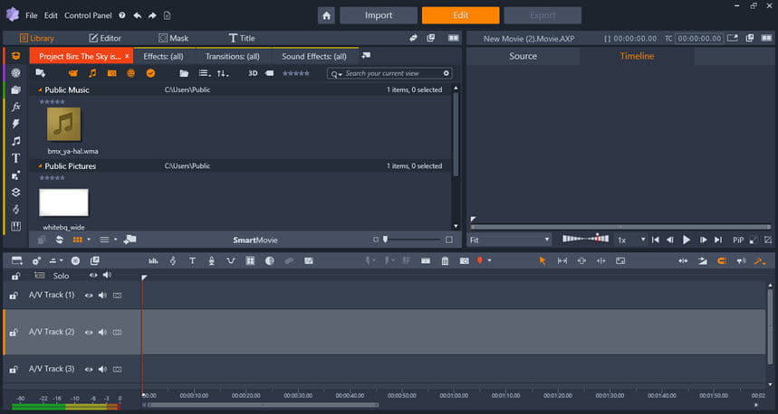Screen dimensions: 778x414
Task: Open the Titles (T) sidebar category
Action: coord(16,158)
